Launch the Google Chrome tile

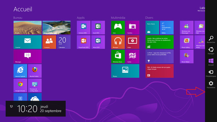(x=20, y=85)
